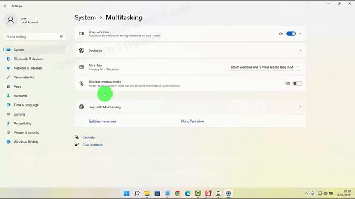Screen dimensions: 355x199
Task: Click System in the breadcrumb heading
Action: [85, 18]
